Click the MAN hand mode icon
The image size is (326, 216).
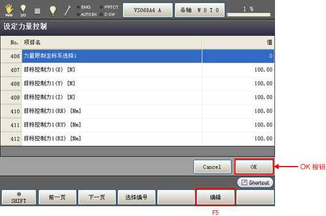(9, 10)
